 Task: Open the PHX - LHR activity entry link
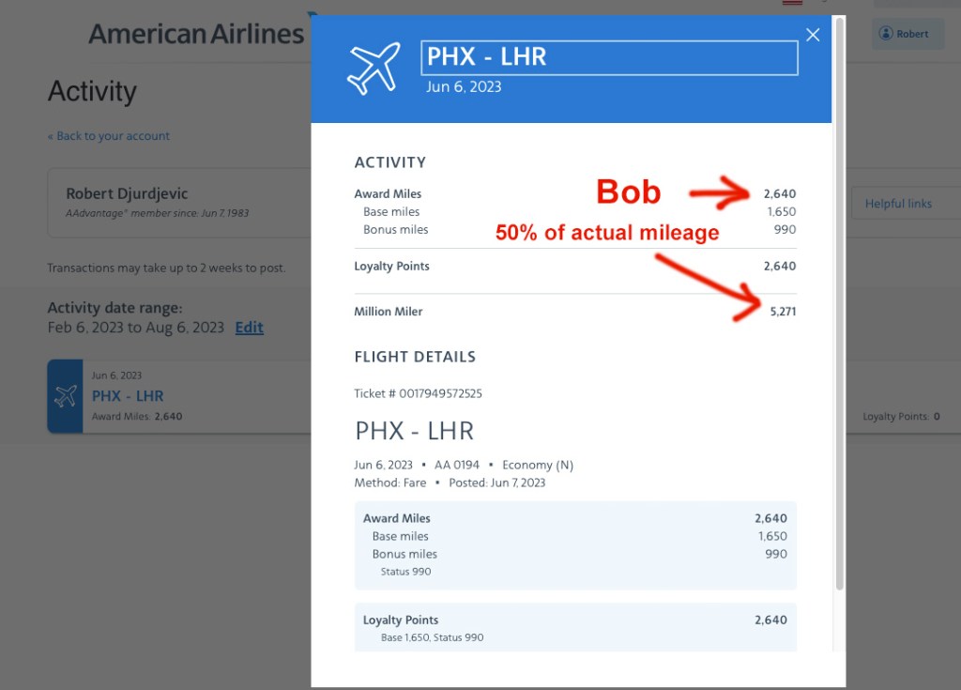click(128, 396)
